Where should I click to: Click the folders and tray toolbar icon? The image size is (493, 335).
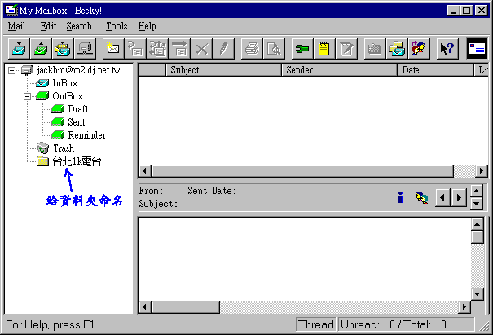(397, 48)
